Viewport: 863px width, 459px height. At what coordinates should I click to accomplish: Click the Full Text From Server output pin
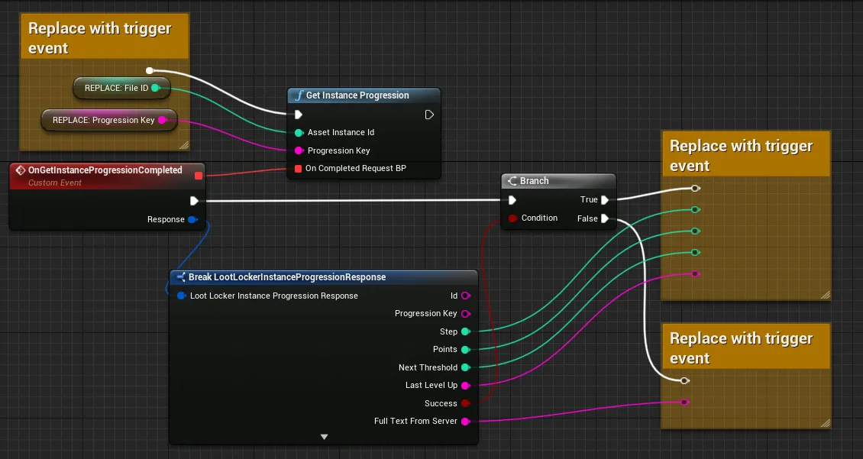click(466, 422)
